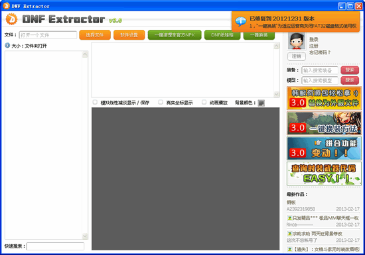Click the file list scrollbar down arrow
The height and width of the screenshot is (255, 365).
pyautogui.click(x=85, y=236)
